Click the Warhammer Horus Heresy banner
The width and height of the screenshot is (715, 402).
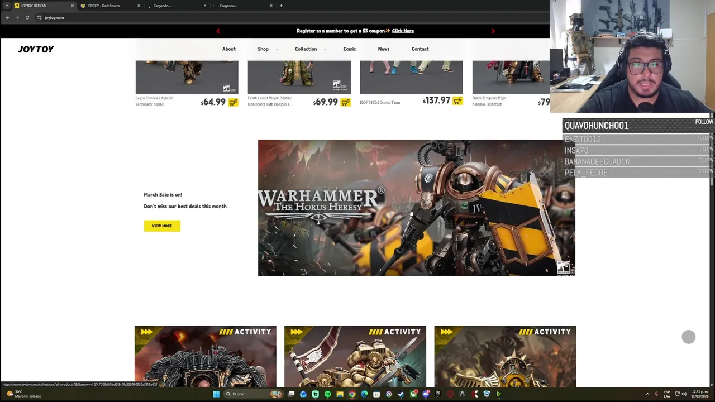416,208
